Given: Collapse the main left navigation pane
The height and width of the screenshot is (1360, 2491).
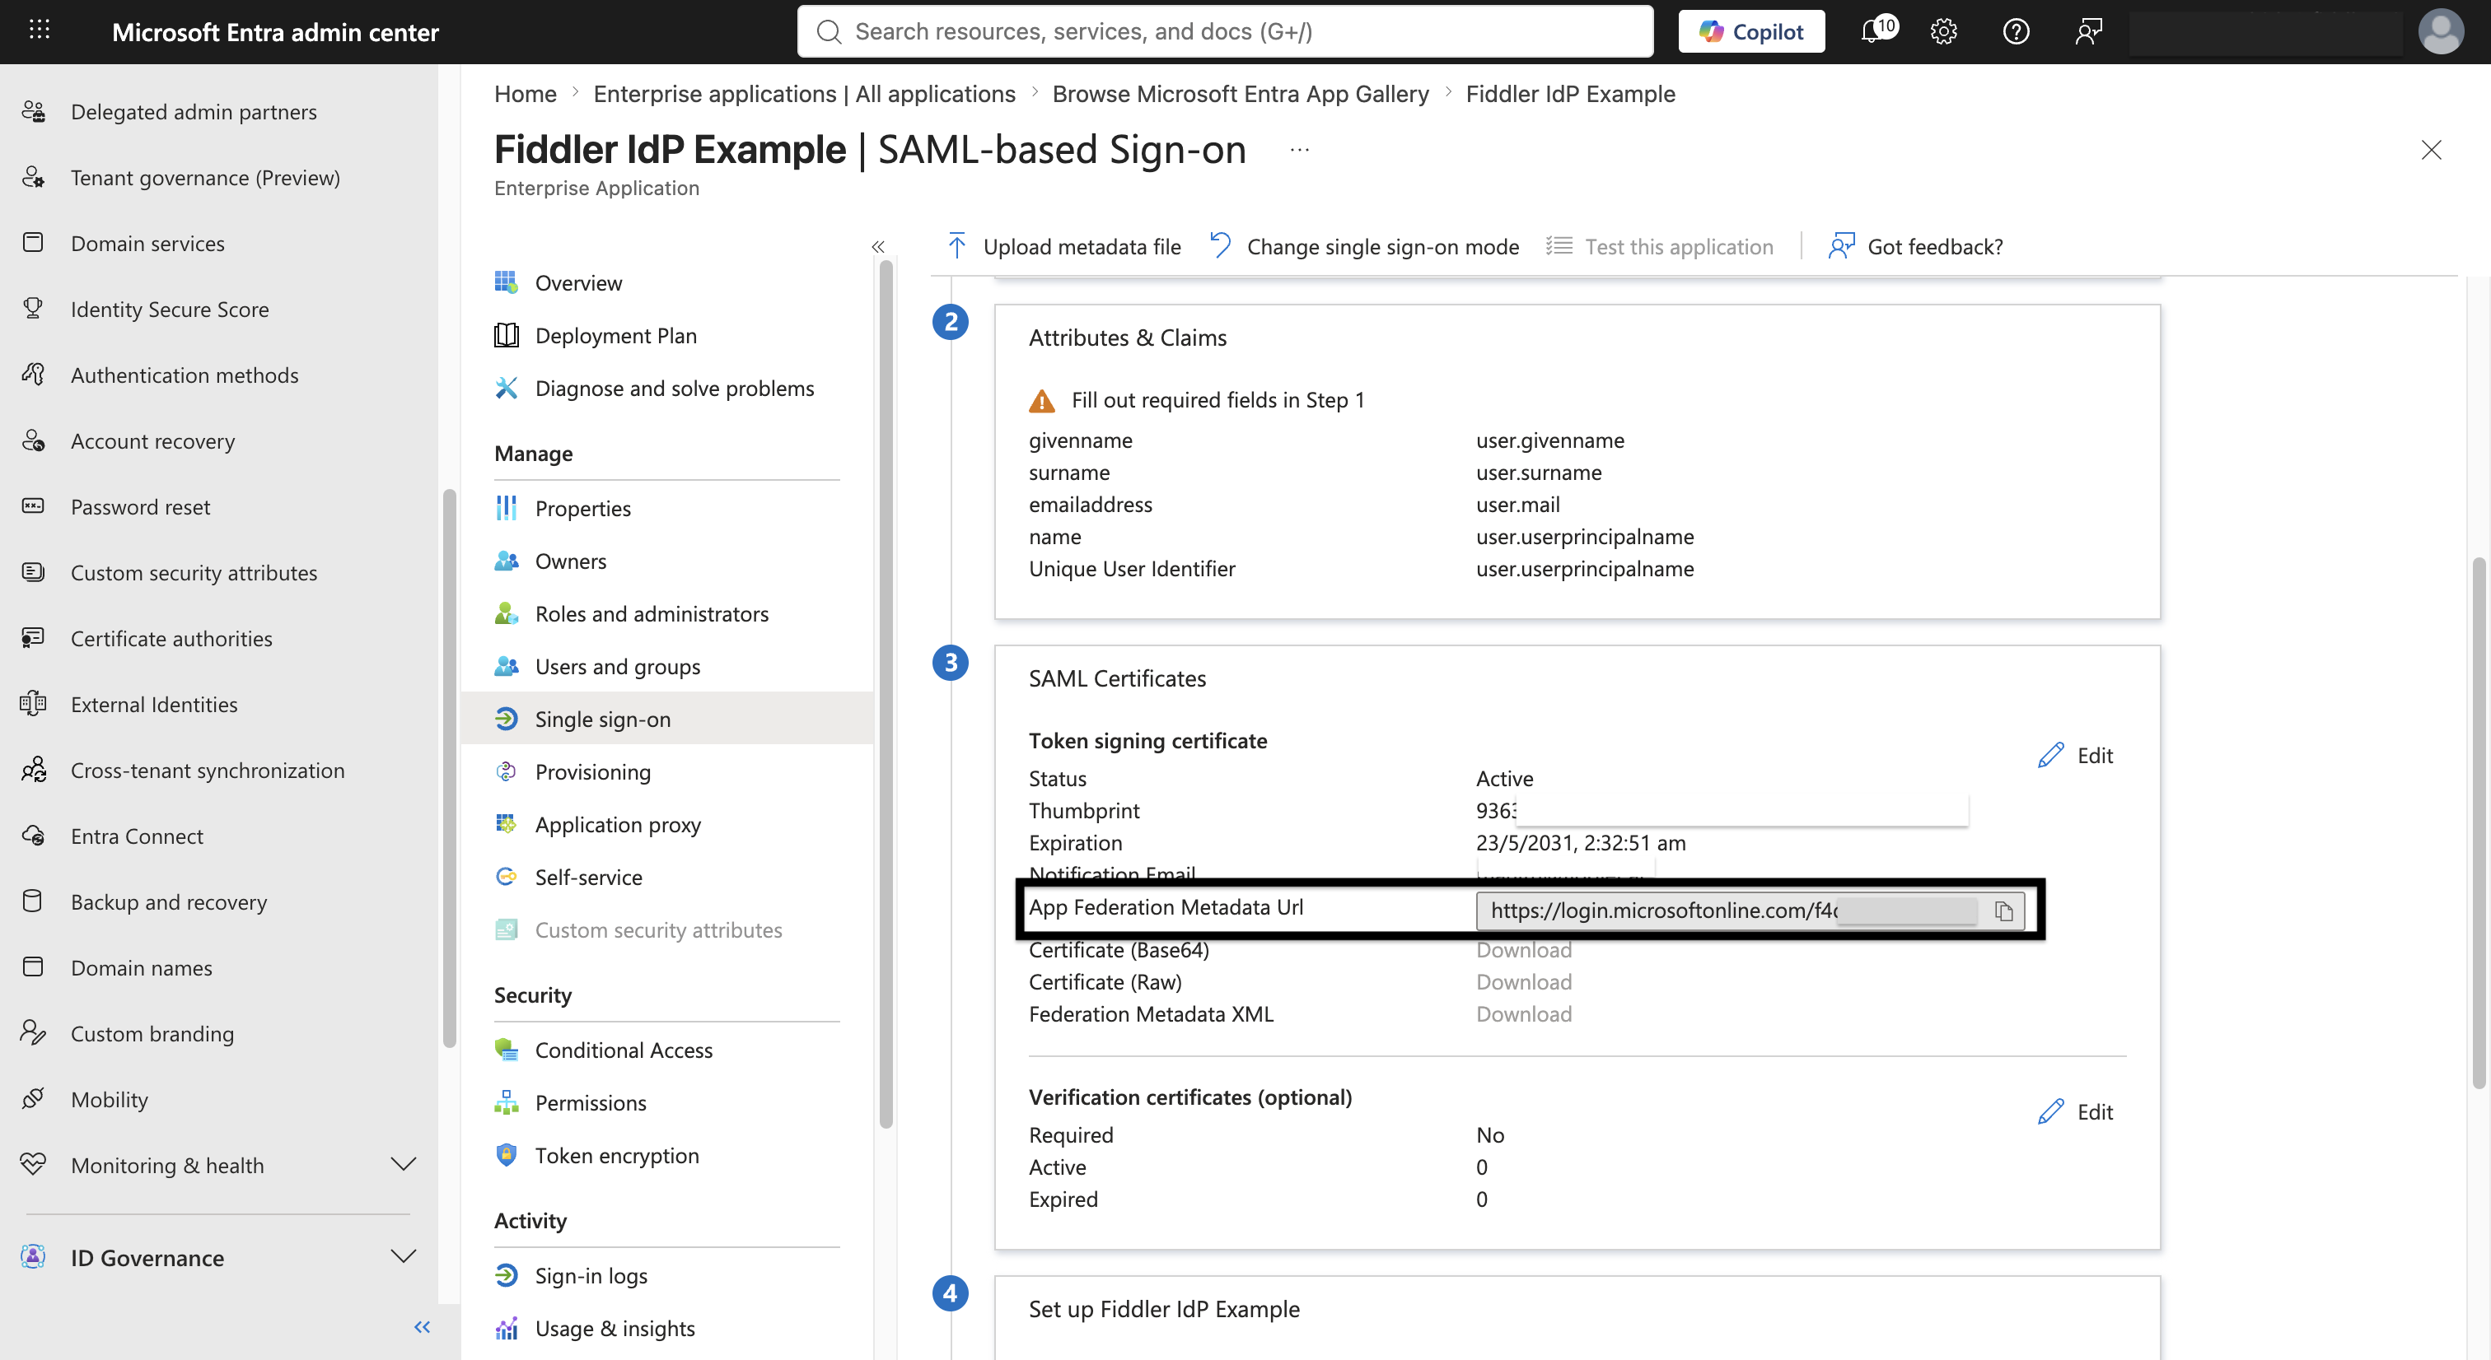Looking at the screenshot, I should [423, 1327].
